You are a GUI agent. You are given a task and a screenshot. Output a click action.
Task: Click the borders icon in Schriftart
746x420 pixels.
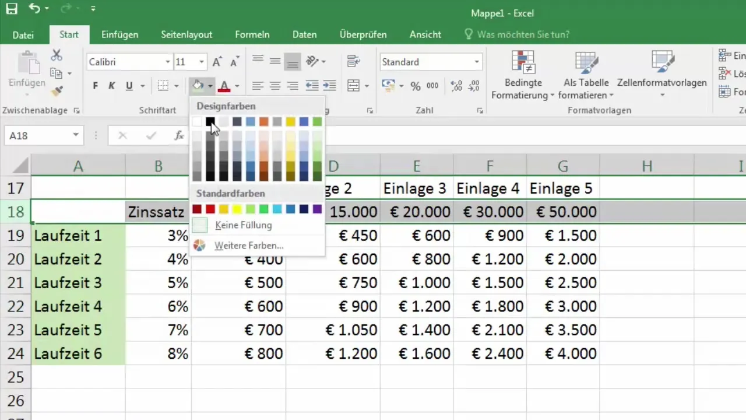(x=163, y=86)
